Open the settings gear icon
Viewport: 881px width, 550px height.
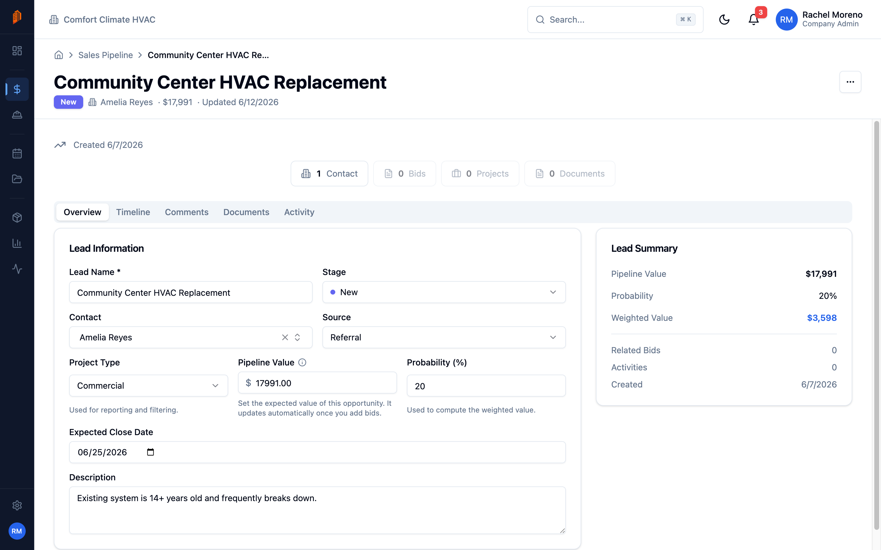coord(17,505)
